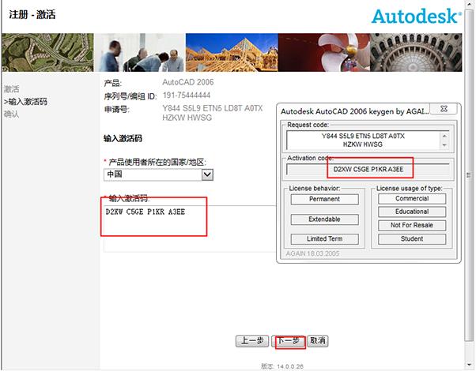Click the Request code text field in keygen

363,140
